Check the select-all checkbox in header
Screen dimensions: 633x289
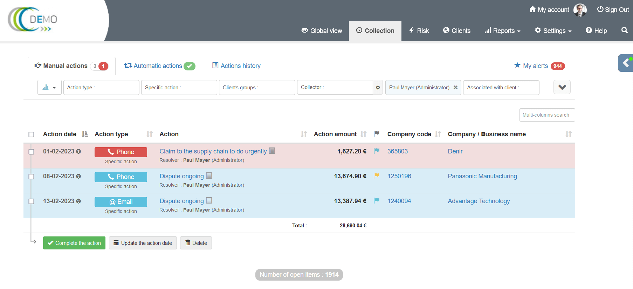click(x=32, y=135)
